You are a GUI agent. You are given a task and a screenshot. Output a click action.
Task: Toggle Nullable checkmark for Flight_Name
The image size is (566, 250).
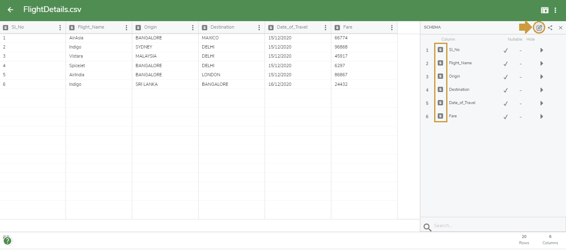point(505,63)
